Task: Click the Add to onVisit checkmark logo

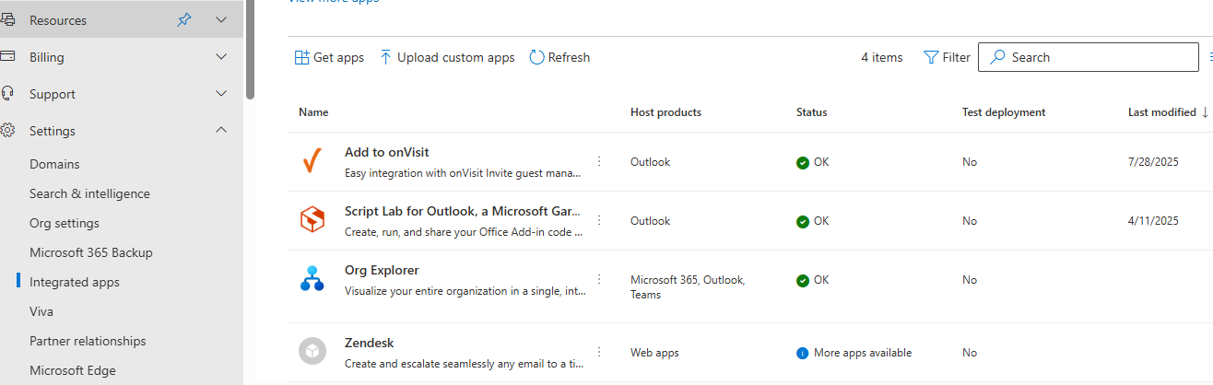Action: coord(312,162)
